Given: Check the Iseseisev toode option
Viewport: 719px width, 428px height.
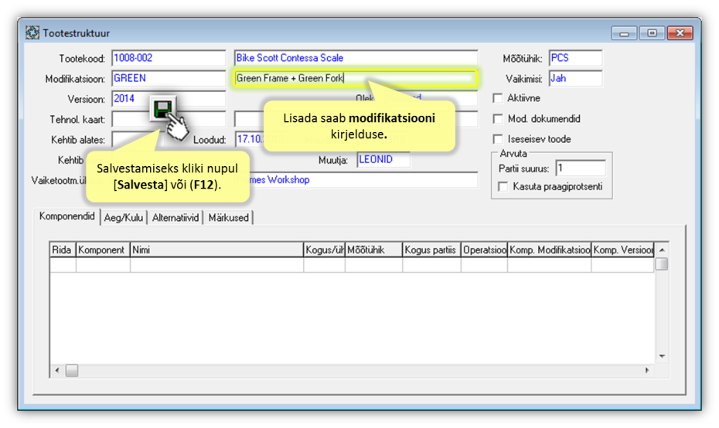Looking at the screenshot, I should click(x=498, y=139).
